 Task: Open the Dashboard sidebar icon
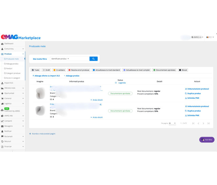click(x=2, y=44)
